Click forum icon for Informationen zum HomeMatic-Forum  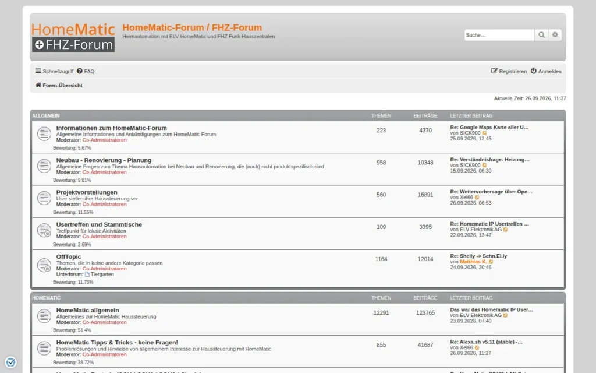click(x=44, y=133)
